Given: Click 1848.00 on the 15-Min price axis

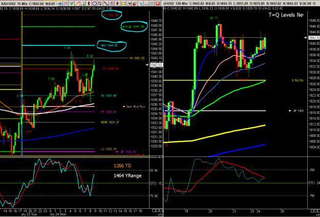Looking at the screenshot, I should (x=156, y=26).
